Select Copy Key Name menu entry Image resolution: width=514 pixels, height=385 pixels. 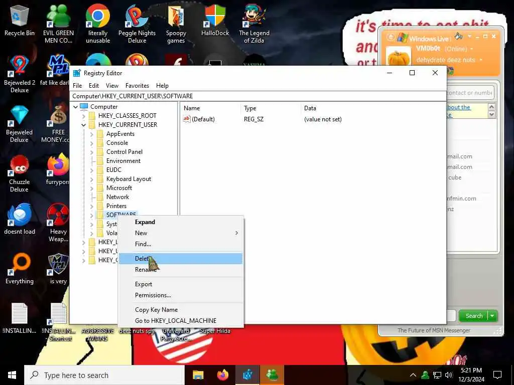click(x=181, y=310)
